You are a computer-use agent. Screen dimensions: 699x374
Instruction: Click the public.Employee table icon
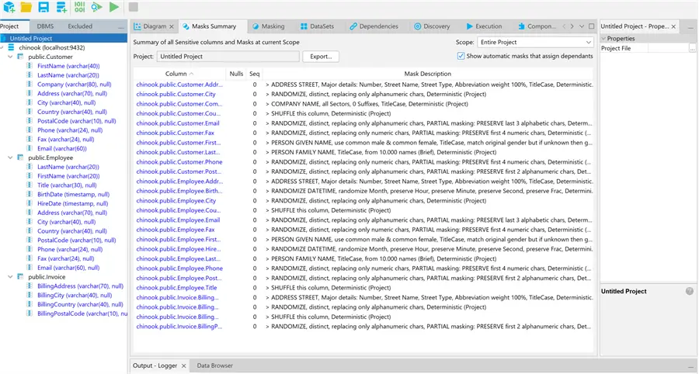(20, 158)
